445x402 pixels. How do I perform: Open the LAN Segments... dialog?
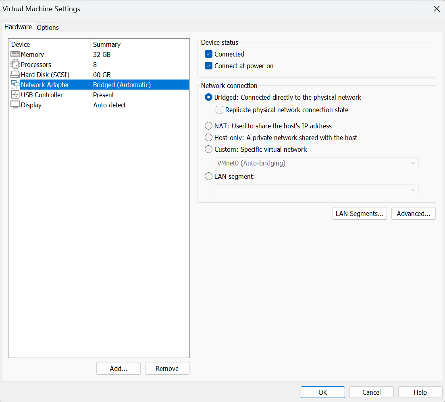coord(360,214)
